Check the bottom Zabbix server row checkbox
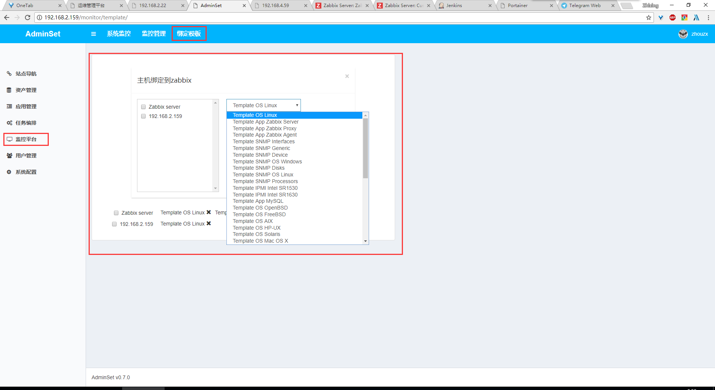 (x=116, y=213)
